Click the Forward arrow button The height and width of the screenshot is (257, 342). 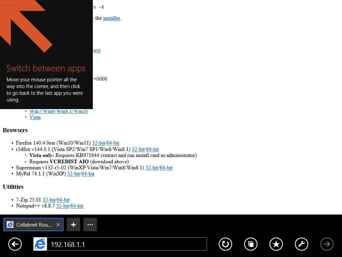pyautogui.click(x=327, y=244)
